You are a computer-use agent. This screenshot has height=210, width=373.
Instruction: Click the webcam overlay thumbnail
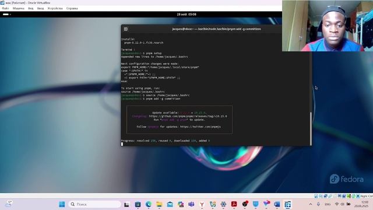pos(328,26)
